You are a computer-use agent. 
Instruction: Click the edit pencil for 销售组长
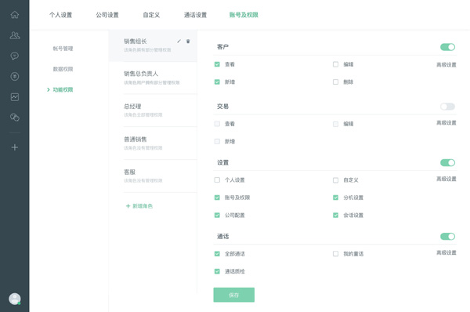point(179,41)
